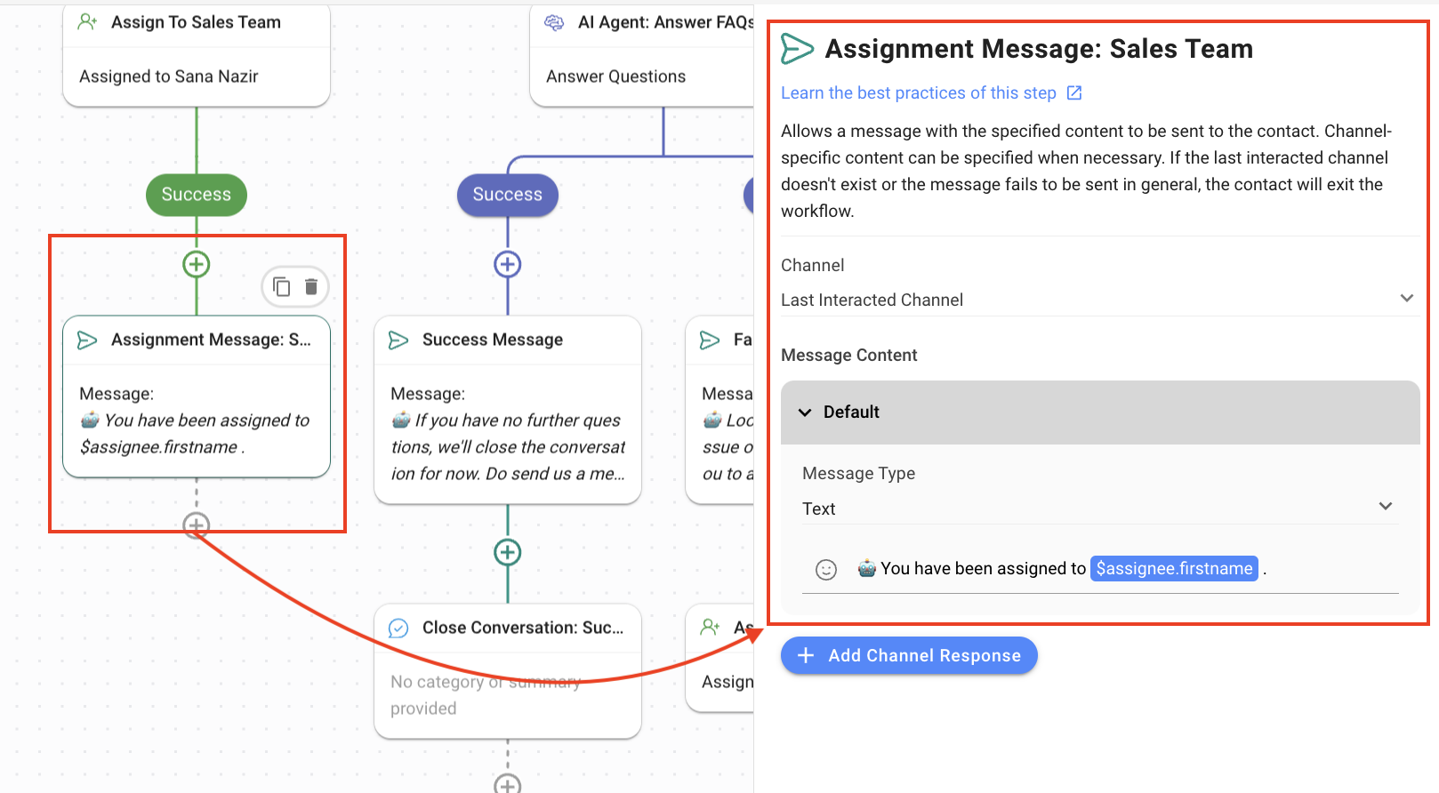1439x793 pixels.
Task: Open the Success Message step card
Action: [508, 409]
